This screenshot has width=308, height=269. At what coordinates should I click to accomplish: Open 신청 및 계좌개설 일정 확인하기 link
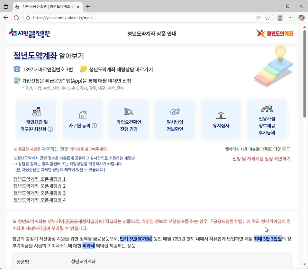click(x=261, y=159)
